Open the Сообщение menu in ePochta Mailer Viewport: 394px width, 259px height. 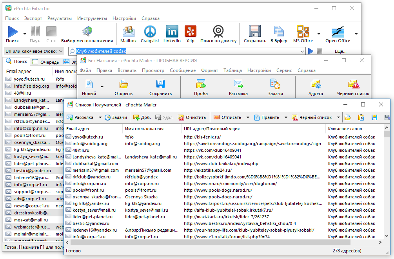(x=183, y=70)
